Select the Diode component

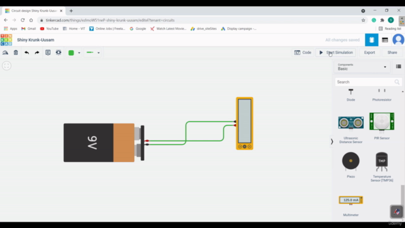[x=351, y=95]
